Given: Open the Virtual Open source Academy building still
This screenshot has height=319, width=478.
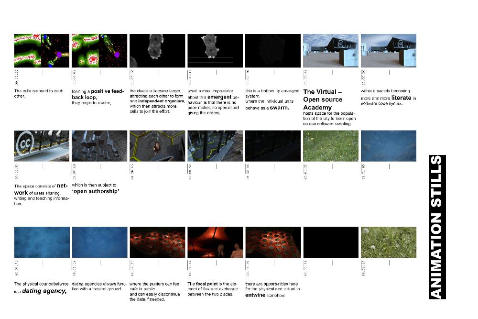Looking at the screenshot, I should click(330, 51).
